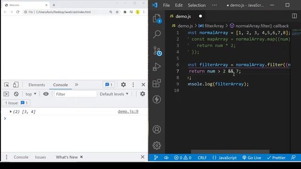This screenshot has height=169, width=301.
Task: Clear the console output
Action: pos(16,94)
